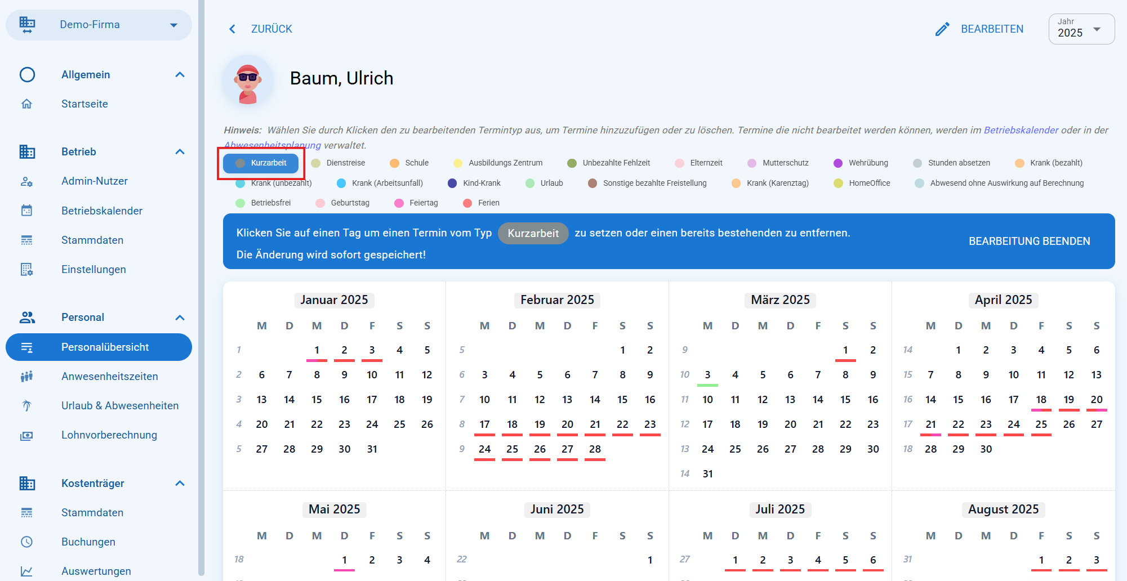Click the Demo-Firma company building icon

pyautogui.click(x=27, y=25)
